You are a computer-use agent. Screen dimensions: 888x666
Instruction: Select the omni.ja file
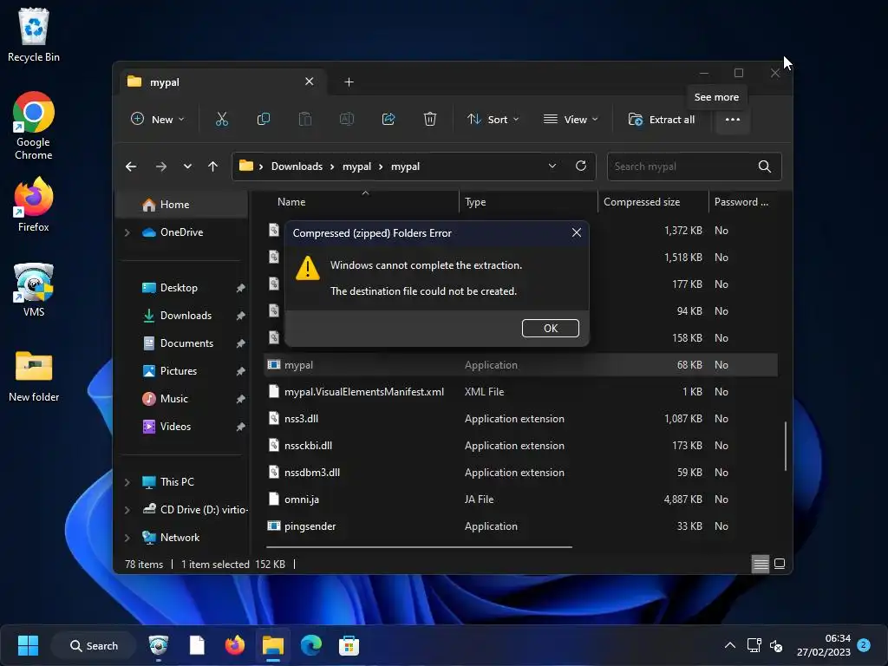point(521,499)
